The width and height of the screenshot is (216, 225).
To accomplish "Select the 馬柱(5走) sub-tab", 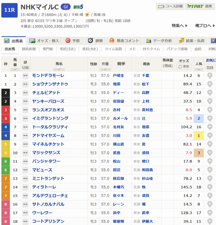I will pyautogui.click(x=68, y=49).
